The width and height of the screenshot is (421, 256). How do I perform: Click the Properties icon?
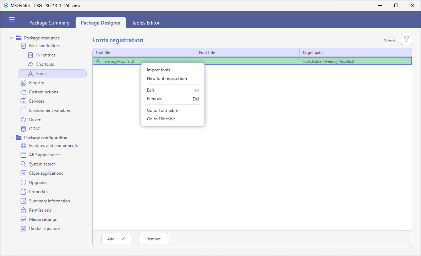click(x=23, y=191)
